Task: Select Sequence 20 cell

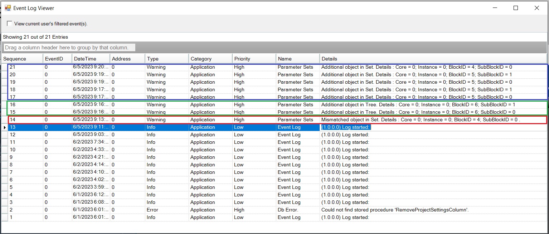Action: [25, 74]
